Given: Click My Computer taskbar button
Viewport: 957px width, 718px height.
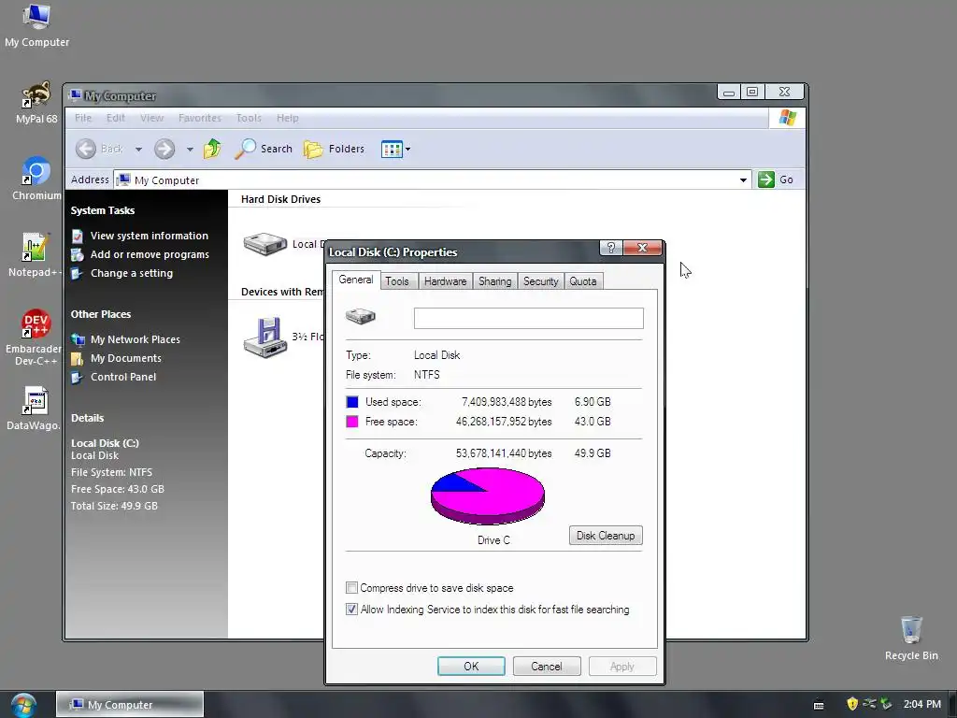Looking at the screenshot, I should (130, 705).
